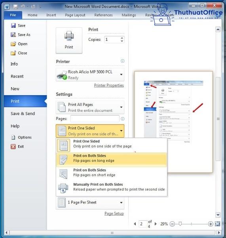Switch to the Insert tab
226x238 pixels.
51,15
